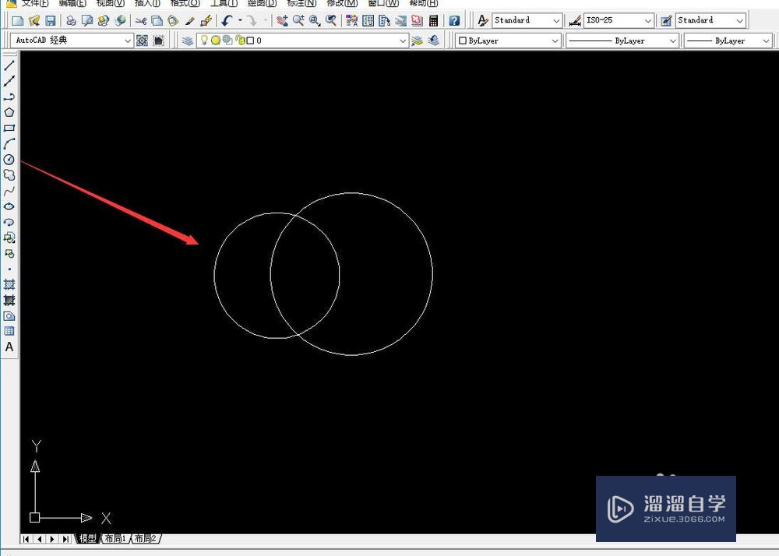Click the 模型 tab at the bottom

tap(87, 538)
